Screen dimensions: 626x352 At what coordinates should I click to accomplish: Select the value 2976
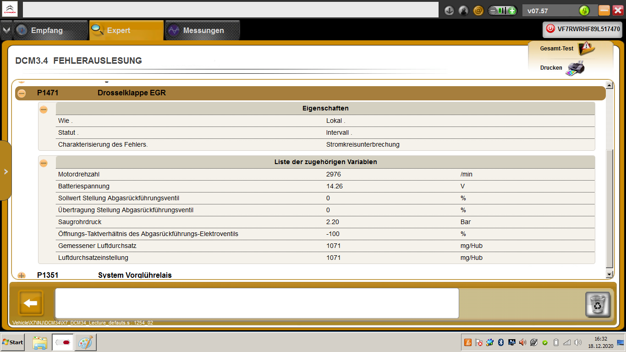click(x=334, y=174)
